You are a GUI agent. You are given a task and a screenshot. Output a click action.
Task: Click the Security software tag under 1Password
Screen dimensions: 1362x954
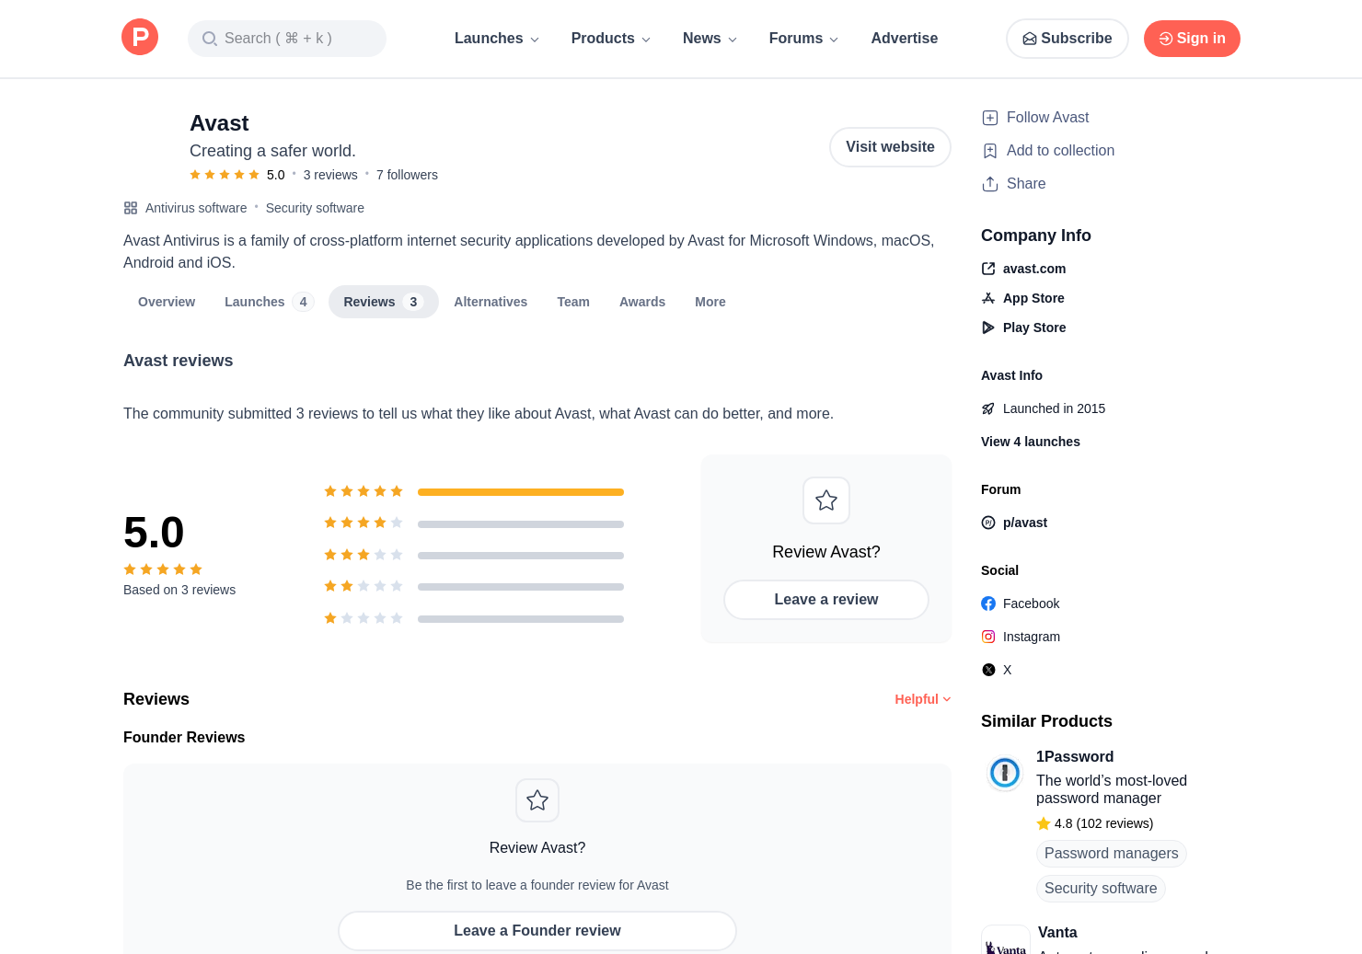click(1101, 889)
